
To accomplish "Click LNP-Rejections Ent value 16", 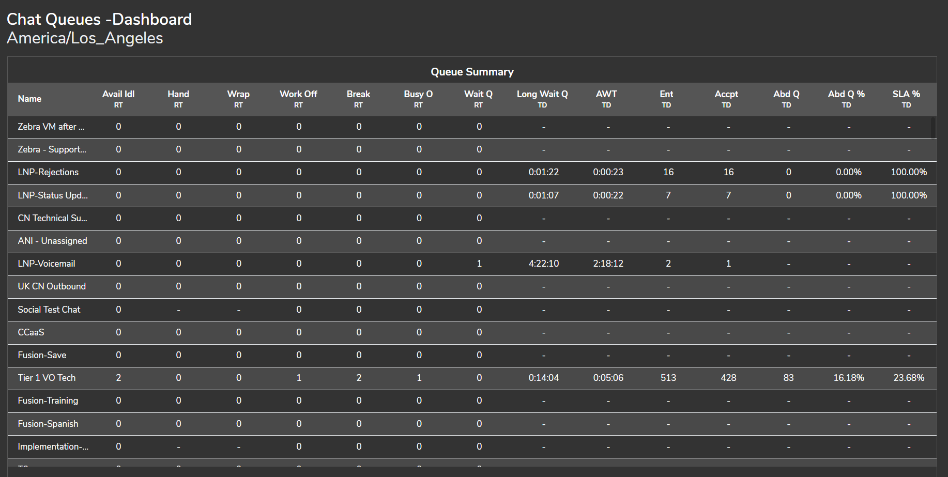I will pos(668,172).
